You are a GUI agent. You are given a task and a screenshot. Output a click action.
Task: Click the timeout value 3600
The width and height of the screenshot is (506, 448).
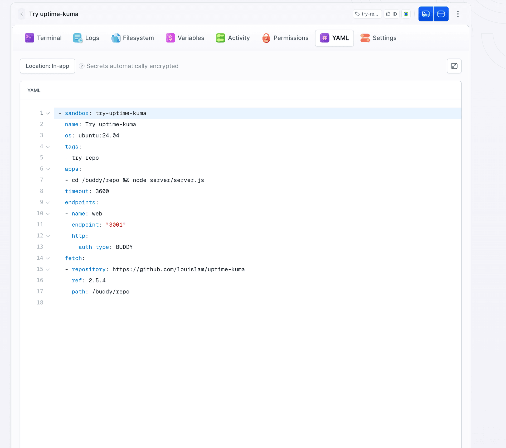[x=102, y=191]
